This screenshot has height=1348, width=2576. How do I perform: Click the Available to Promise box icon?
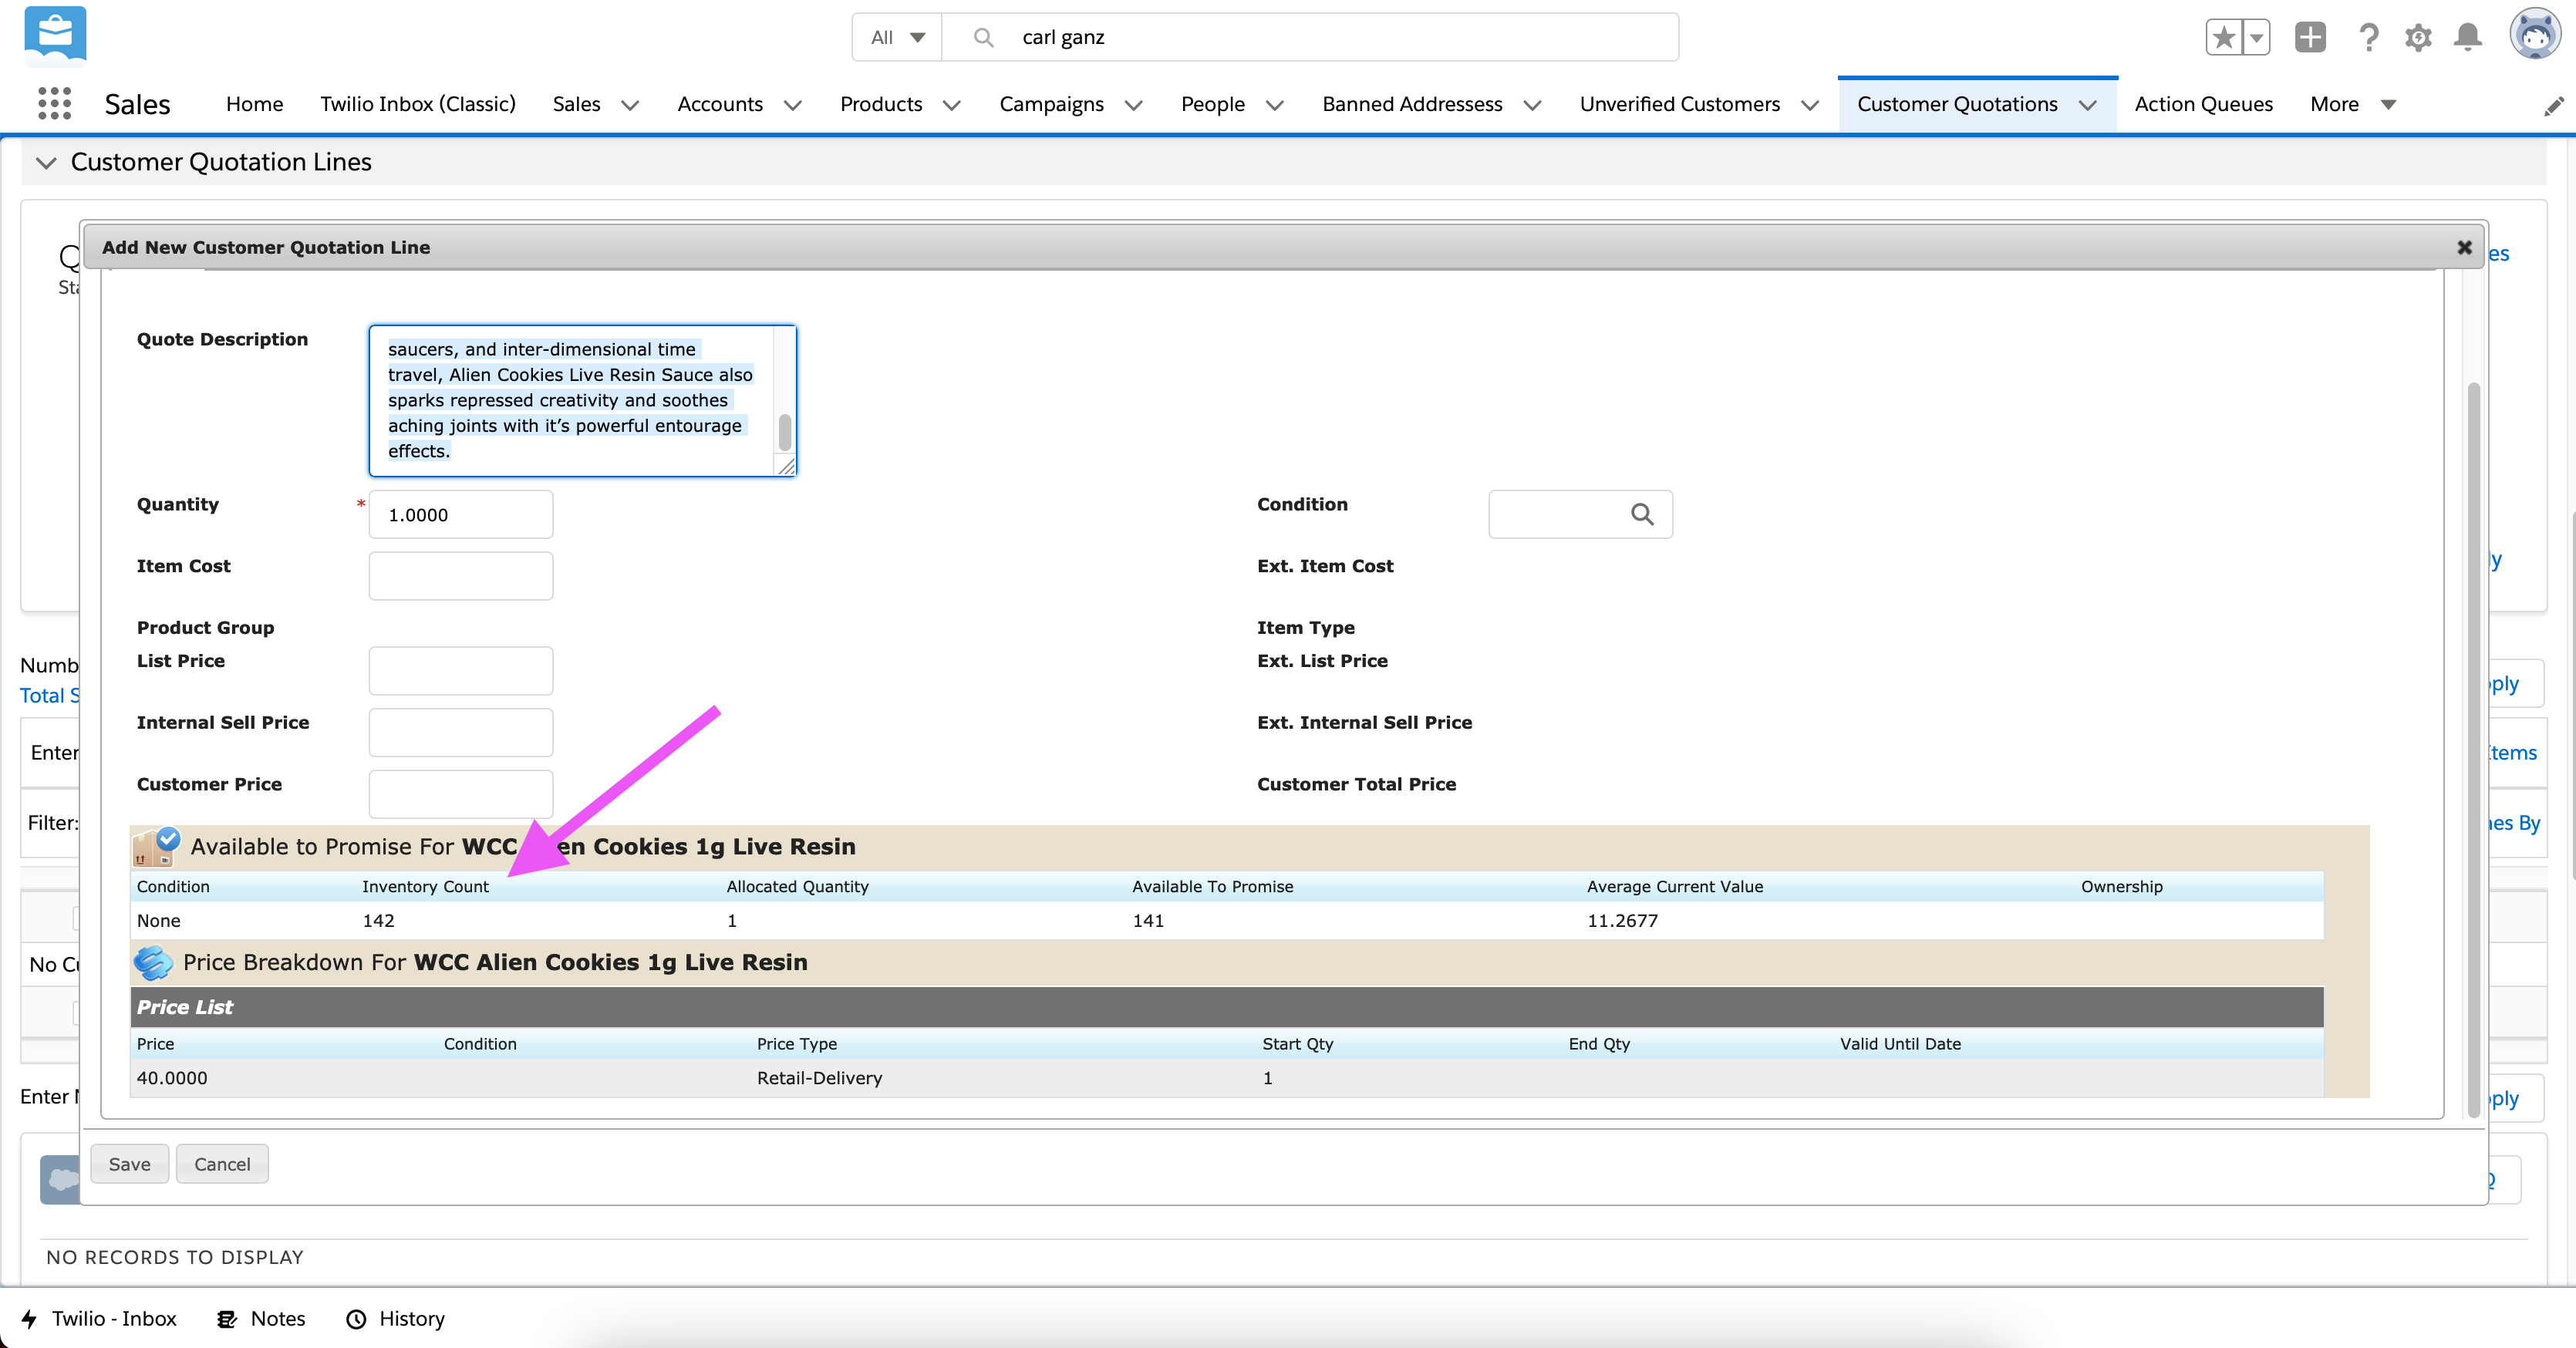(x=156, y=846)
